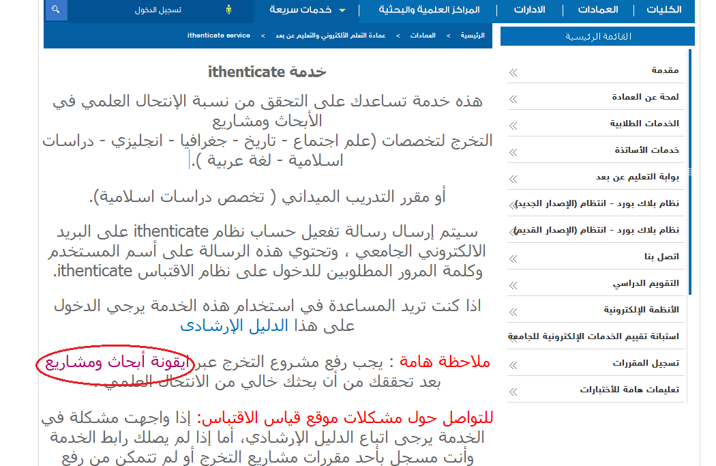
Task: Click the chevron icon beside تسجيل المقررات
Action: (x=513, y=365)
